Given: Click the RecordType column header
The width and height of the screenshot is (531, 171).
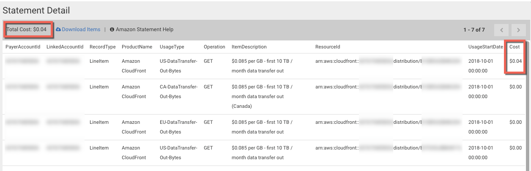Looking at the screenshot, I should pos(103,47).
